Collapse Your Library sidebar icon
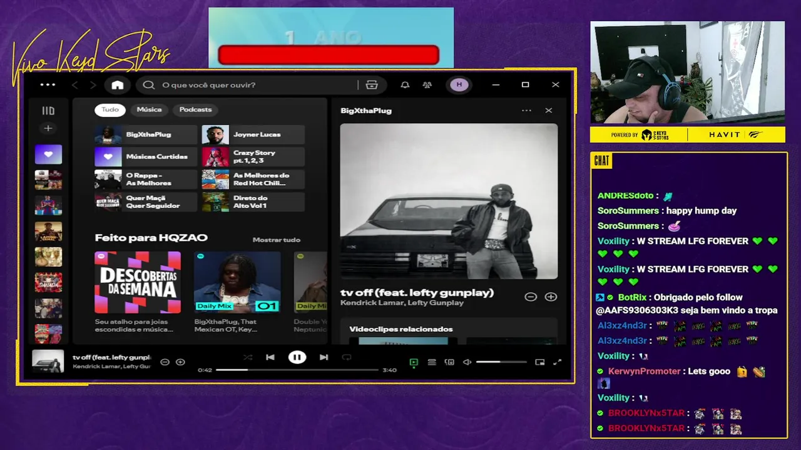 click(48, 111)
